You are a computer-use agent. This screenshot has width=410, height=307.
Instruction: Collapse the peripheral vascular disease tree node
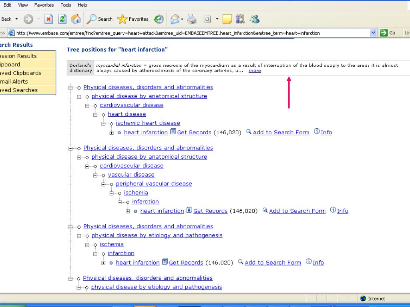(104, 184)
